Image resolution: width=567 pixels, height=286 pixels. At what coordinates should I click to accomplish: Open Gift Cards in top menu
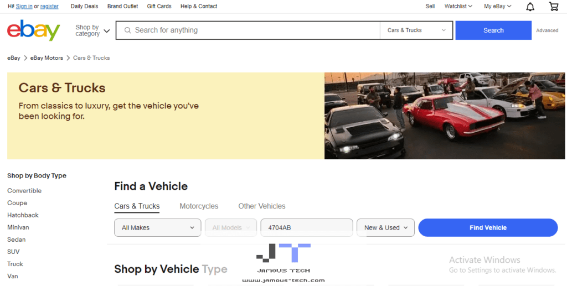159,6
